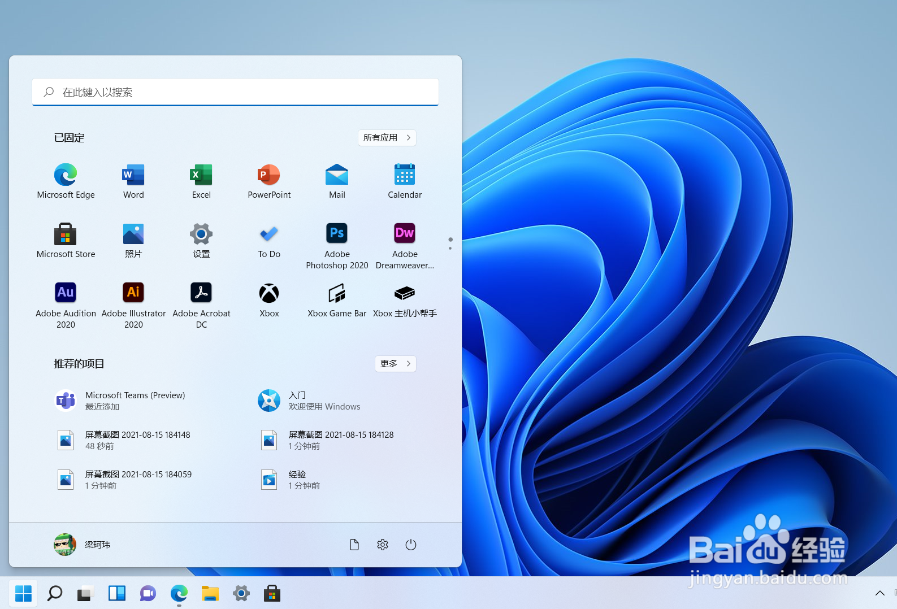897x609 pixels.
Task: Open settings gear in Start footer
Action: (x=383, y=545)
